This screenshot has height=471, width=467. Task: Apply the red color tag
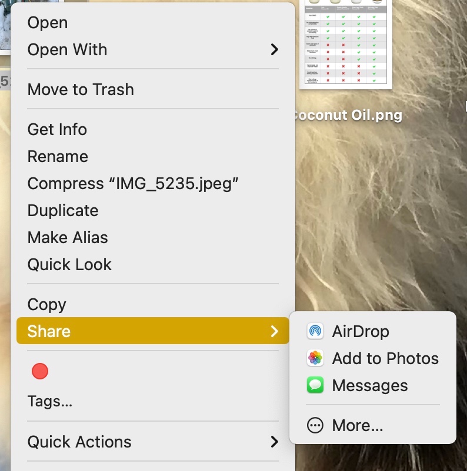point(39,371)
